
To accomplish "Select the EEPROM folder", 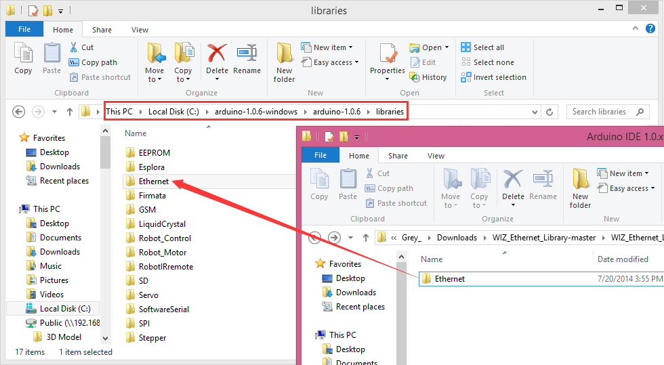I will tap(148, 153).
